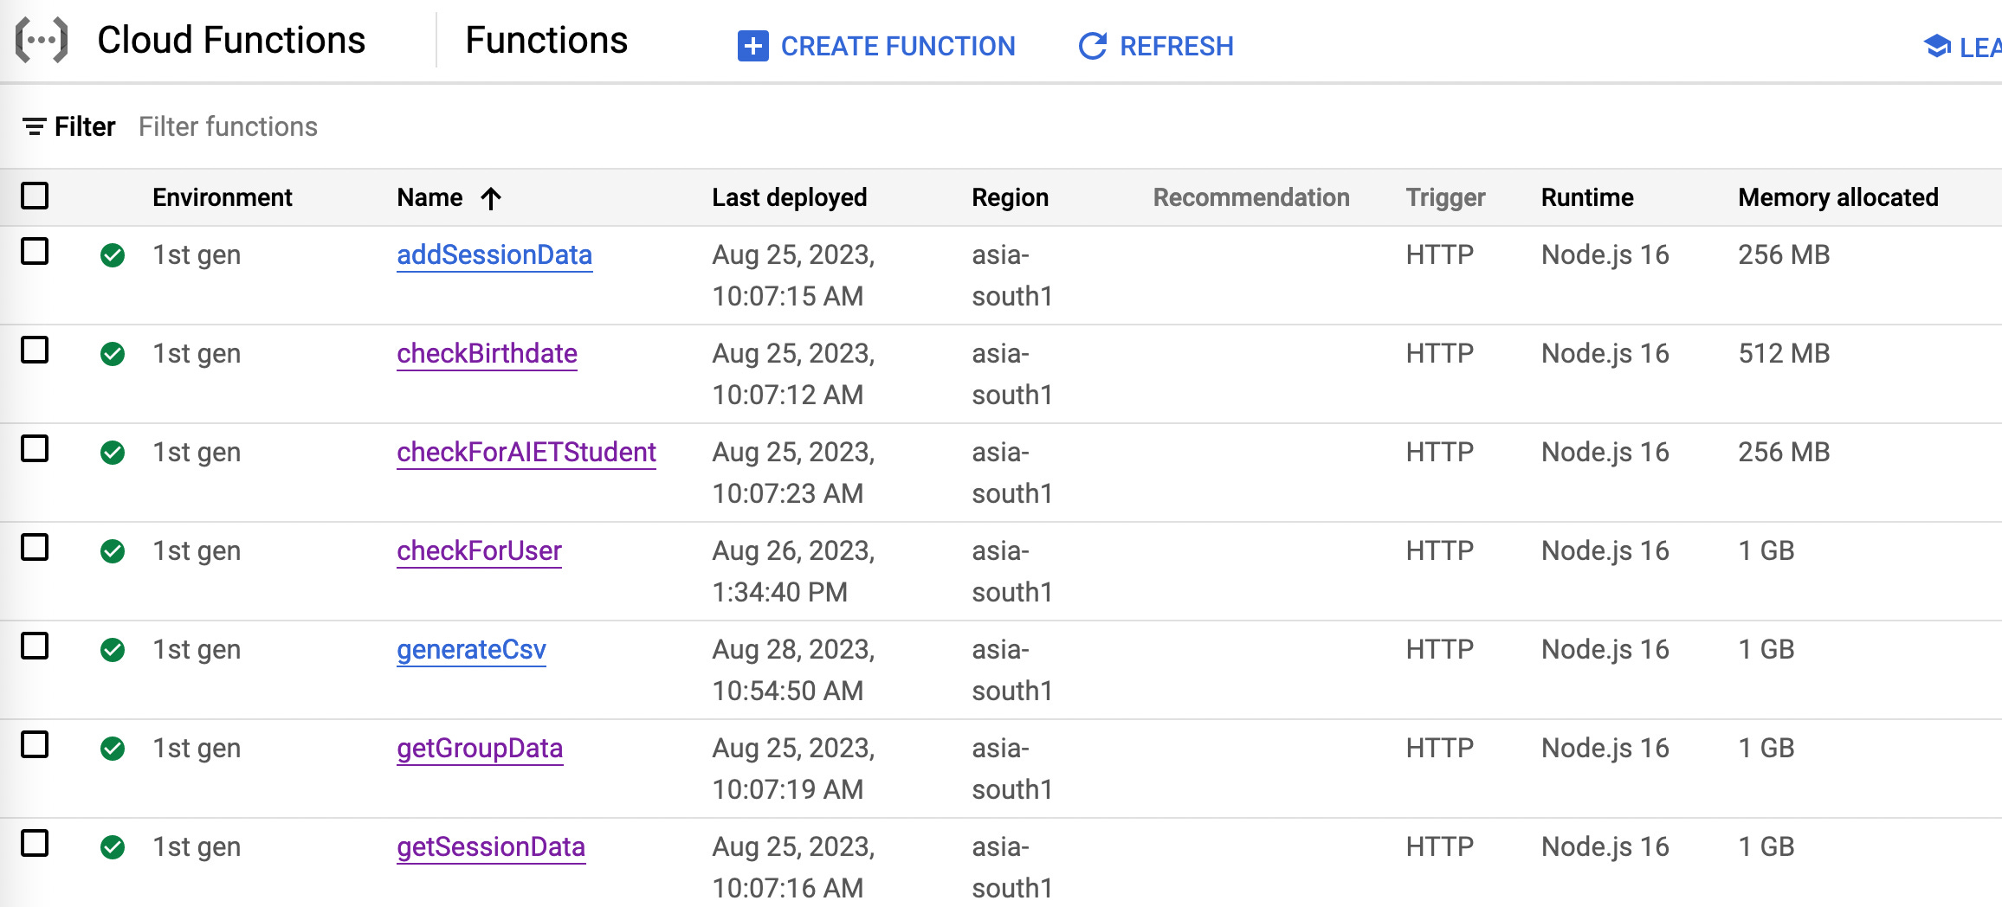Sort by Memory allocated column header
2002x907 pixels.
[x=1837, y=197]
